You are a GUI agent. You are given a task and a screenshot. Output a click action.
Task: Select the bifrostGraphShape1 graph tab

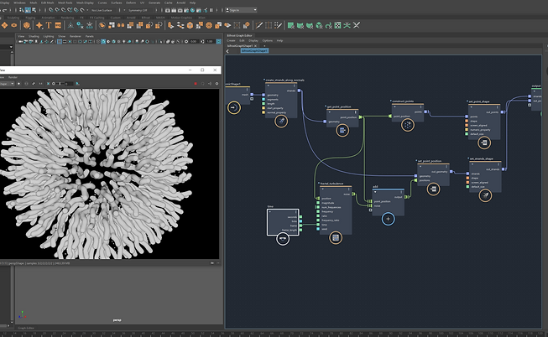click(x=240, y=46)
